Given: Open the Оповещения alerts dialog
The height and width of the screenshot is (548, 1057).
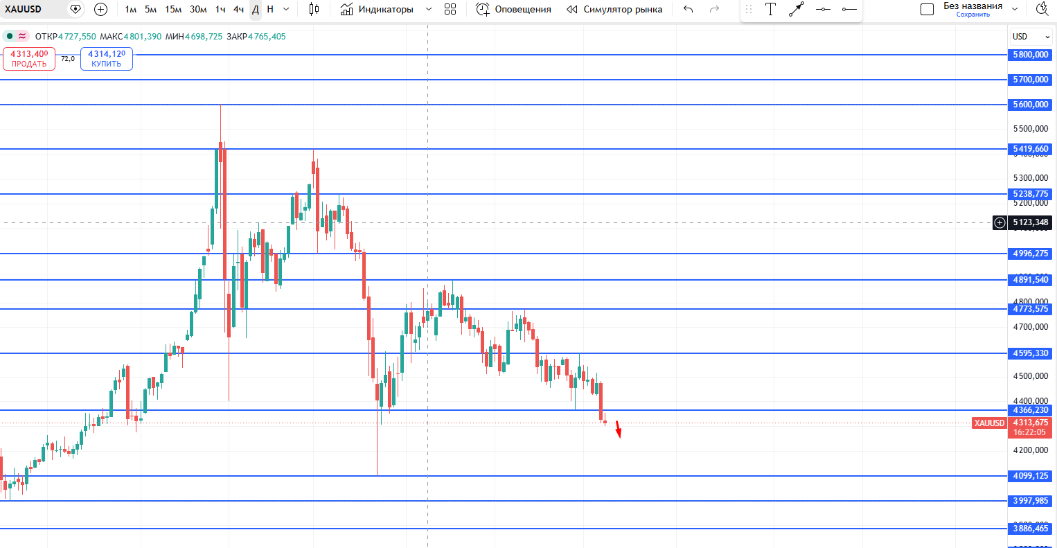Looking at the screenshot, I should pos(514,9).
